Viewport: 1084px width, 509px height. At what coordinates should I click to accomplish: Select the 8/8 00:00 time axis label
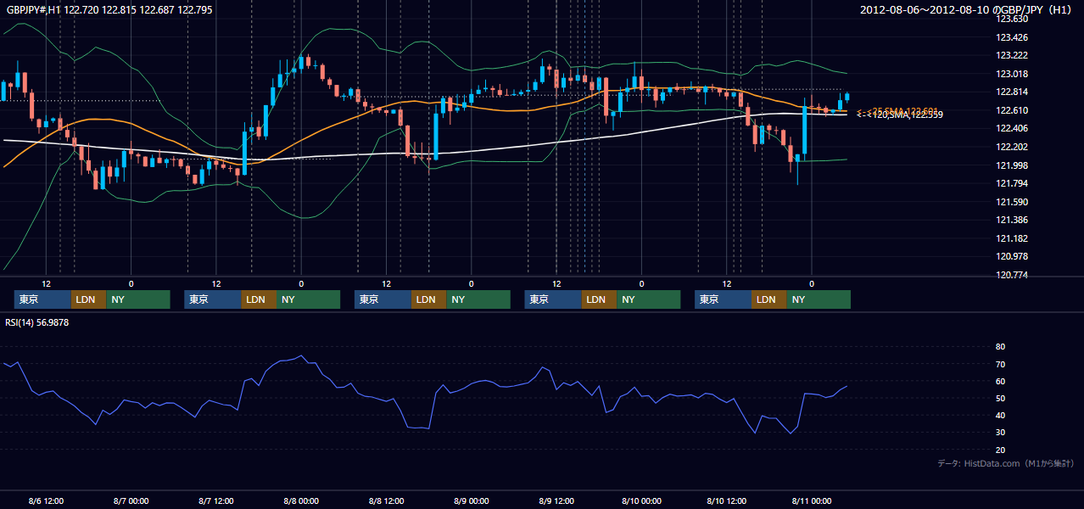point(301,501)
